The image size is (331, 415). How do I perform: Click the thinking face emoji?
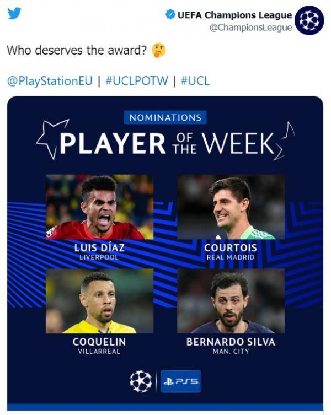point(159,51)
